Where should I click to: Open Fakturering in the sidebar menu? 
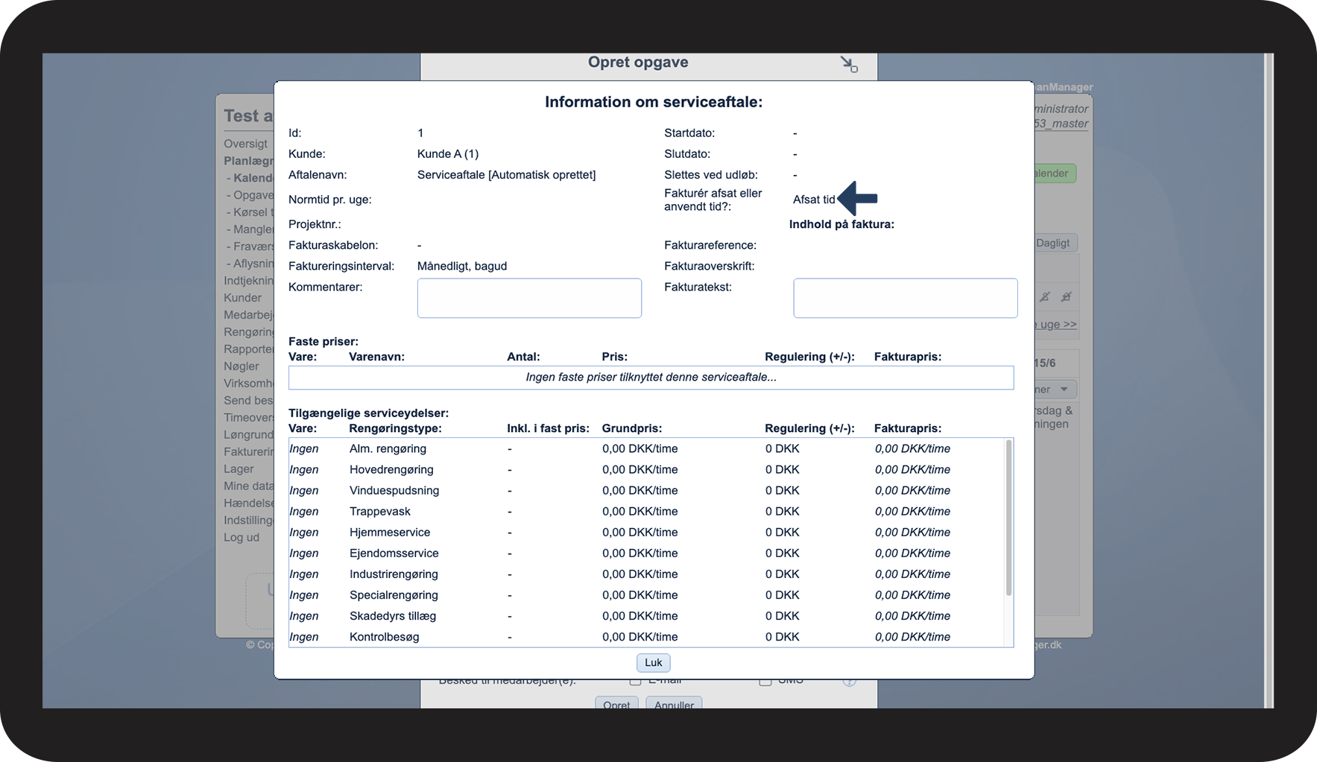(x=249, y=452)
